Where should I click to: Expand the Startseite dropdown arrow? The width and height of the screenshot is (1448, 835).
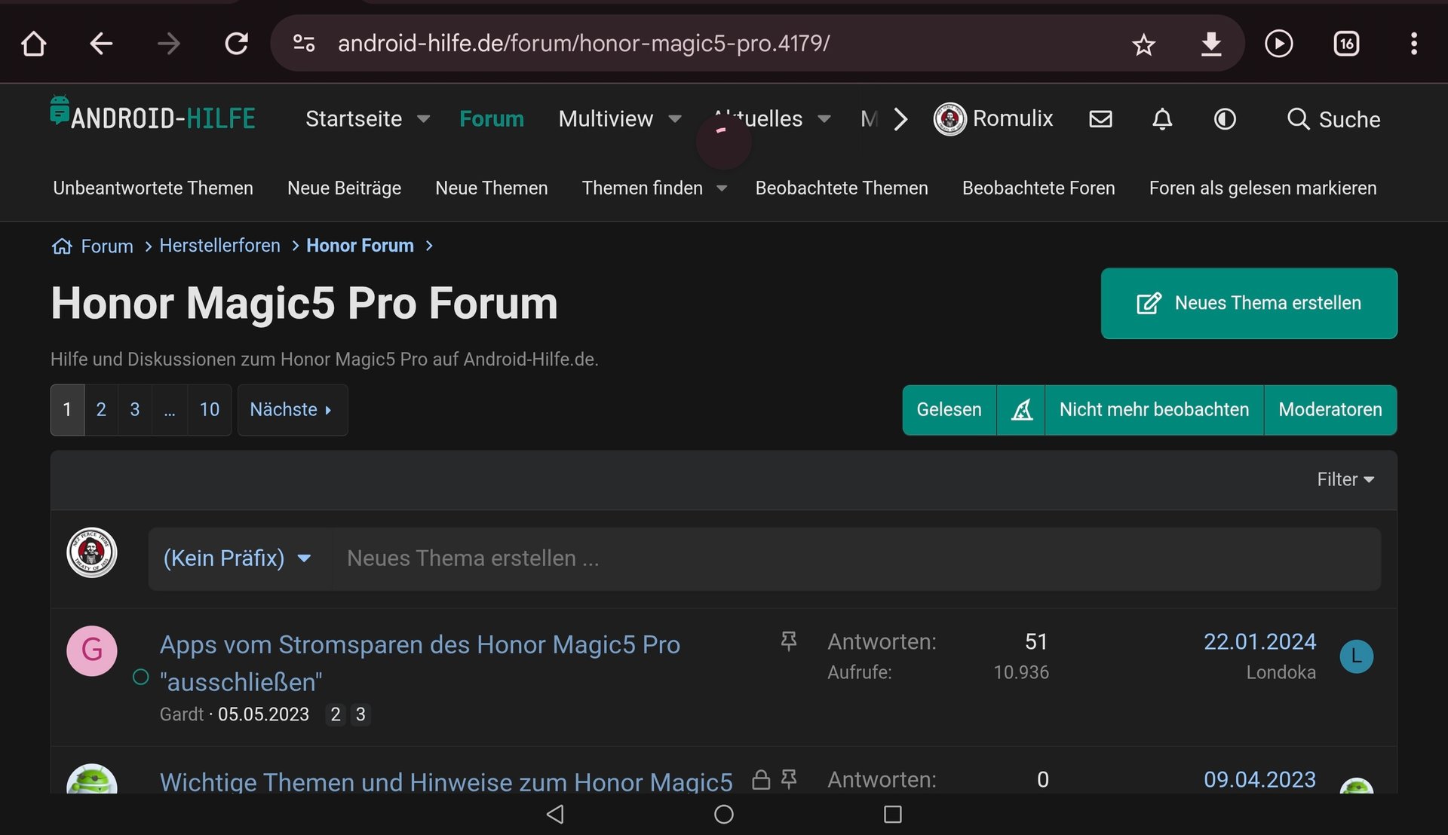point(424,119)
